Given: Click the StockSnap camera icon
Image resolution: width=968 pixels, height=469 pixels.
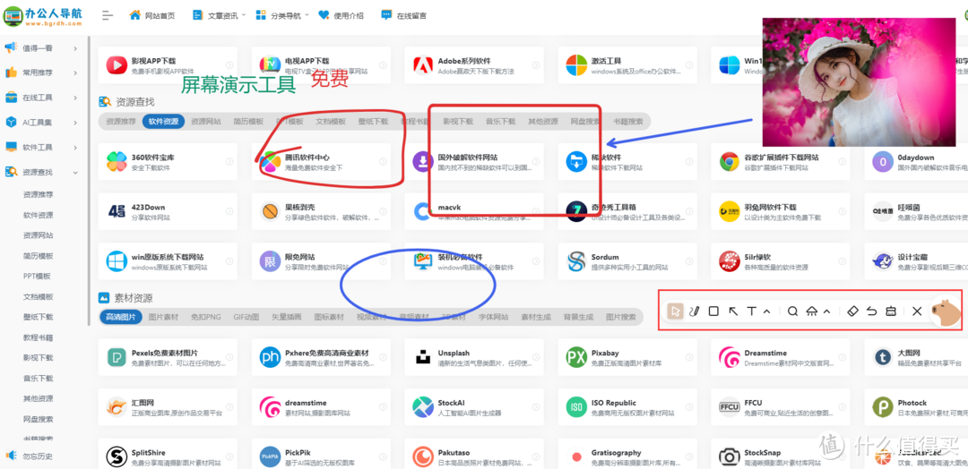Looking at the screenshot, I should click(x=729, y=457).
